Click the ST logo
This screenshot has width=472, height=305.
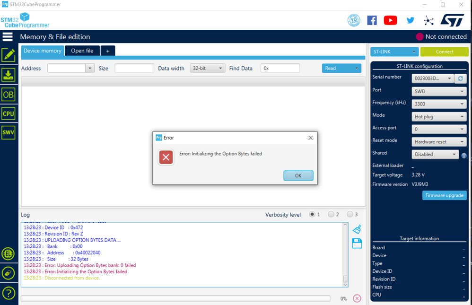point(452,20)
